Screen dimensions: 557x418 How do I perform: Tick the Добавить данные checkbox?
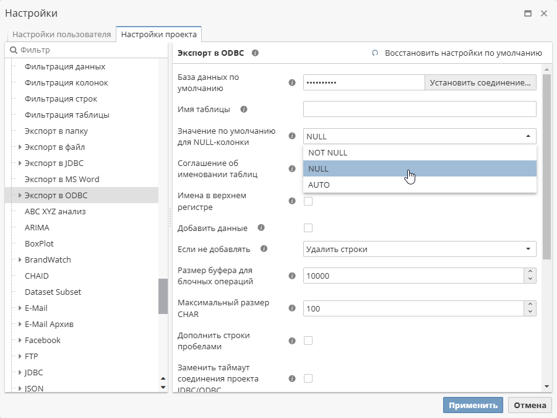pyautogui.click(x=308, y=228)
